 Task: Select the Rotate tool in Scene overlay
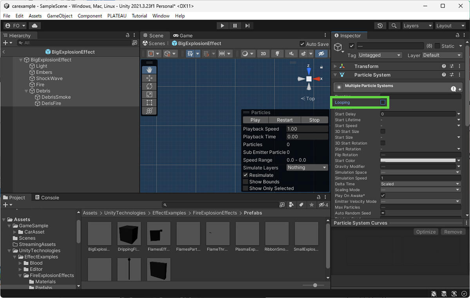pyautogui.click(x=149, y=86)
